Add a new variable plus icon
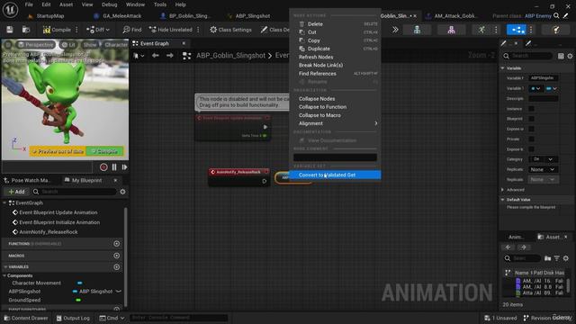576x324 pixels. (116, 266)
